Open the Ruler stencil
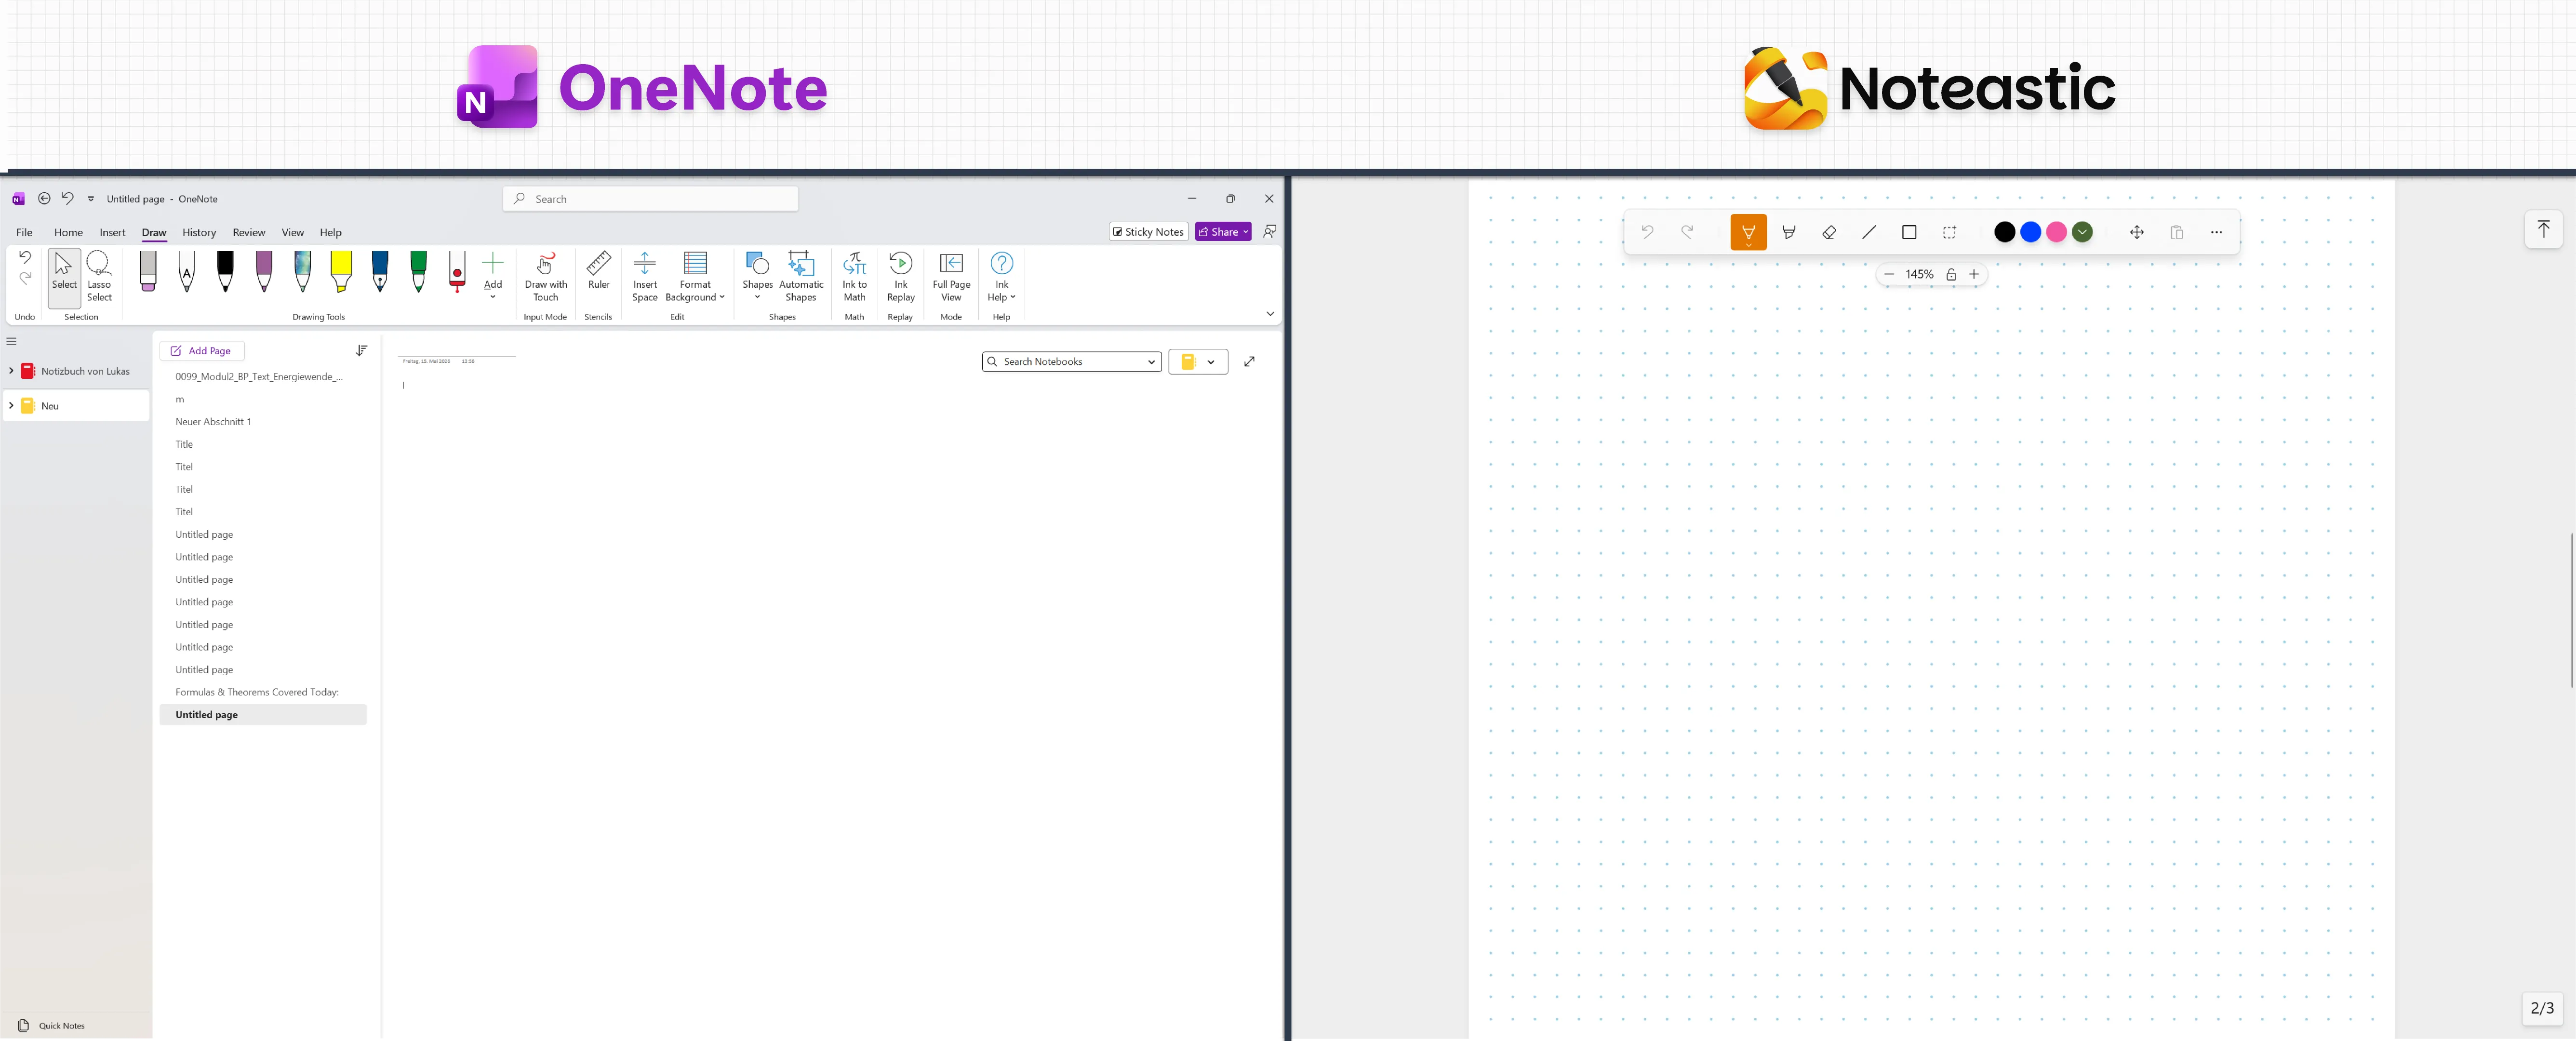Image resolution: width=2576 pixels, height=1041 pixels. [x=598, y=271]
